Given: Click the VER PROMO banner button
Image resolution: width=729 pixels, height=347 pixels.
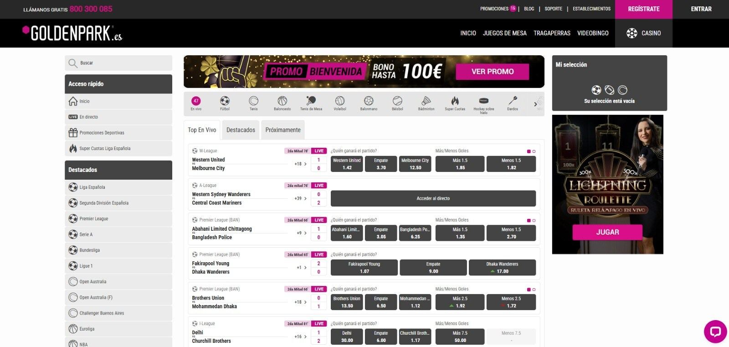Looking at the screenshot, I should click(493, 72).
